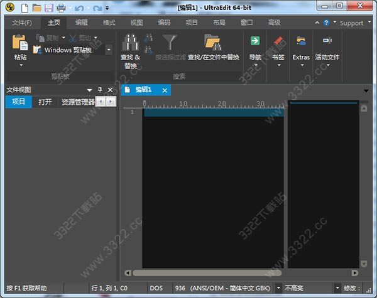Click the horizontal scrollbar thumb
This screenshot has width=377, height=298.
(207, 273)
